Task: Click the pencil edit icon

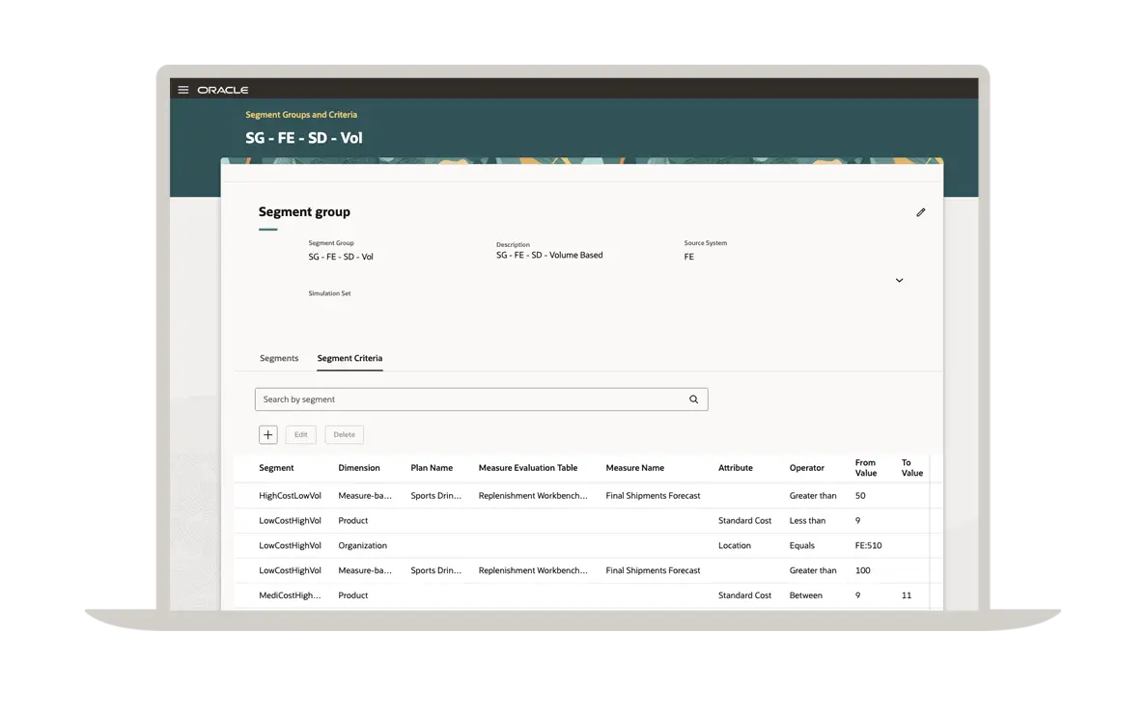Action: pos(920,212)
